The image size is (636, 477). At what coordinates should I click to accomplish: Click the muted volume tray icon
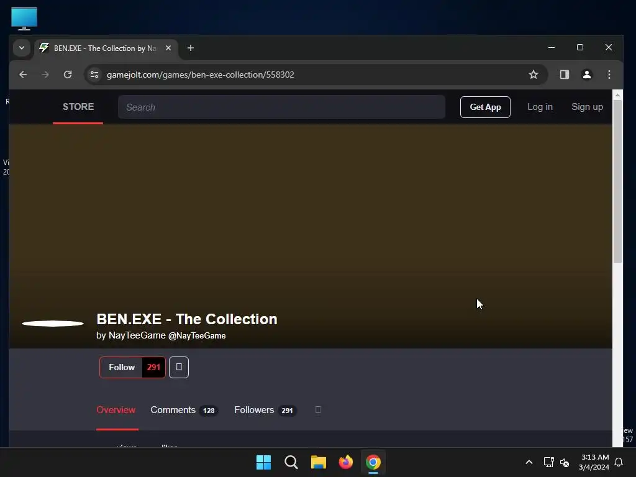pos(565,462)
